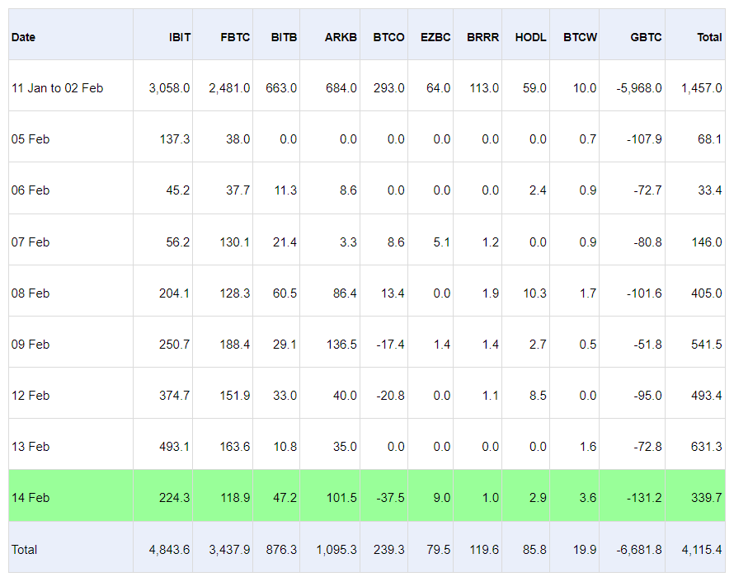Image resolution: width=734 pixels, height=577 pixels.
Task: Select the GBTC value -107.9
Action: click(x=644, y=139)
